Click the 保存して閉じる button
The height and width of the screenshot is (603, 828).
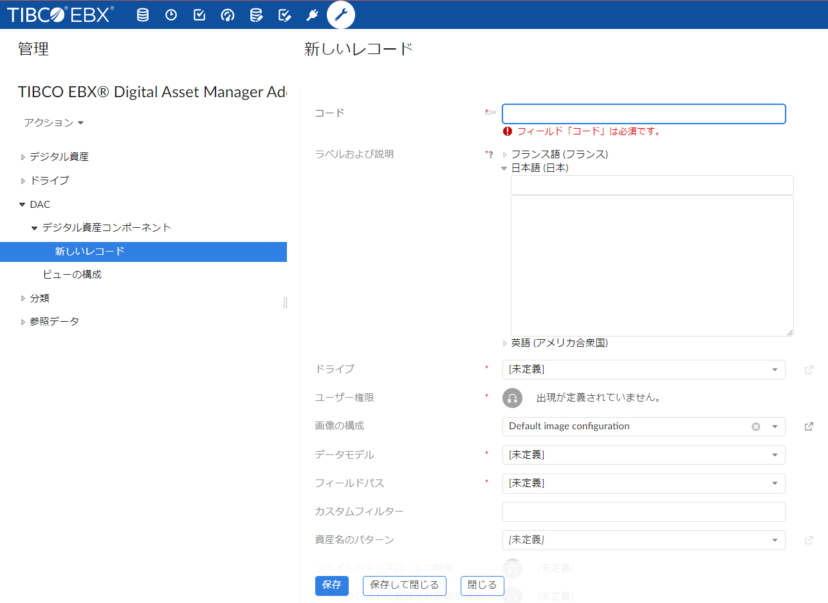(x=405, y=585)
